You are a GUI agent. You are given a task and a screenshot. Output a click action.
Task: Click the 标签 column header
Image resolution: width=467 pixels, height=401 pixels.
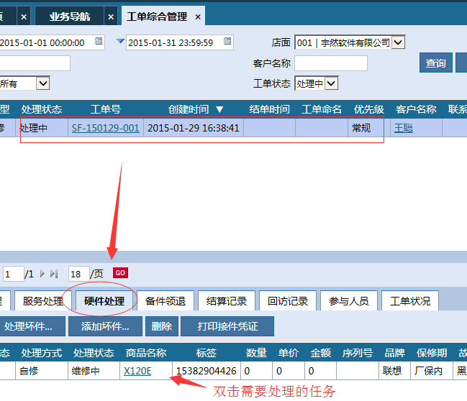[x=207, y=353]
